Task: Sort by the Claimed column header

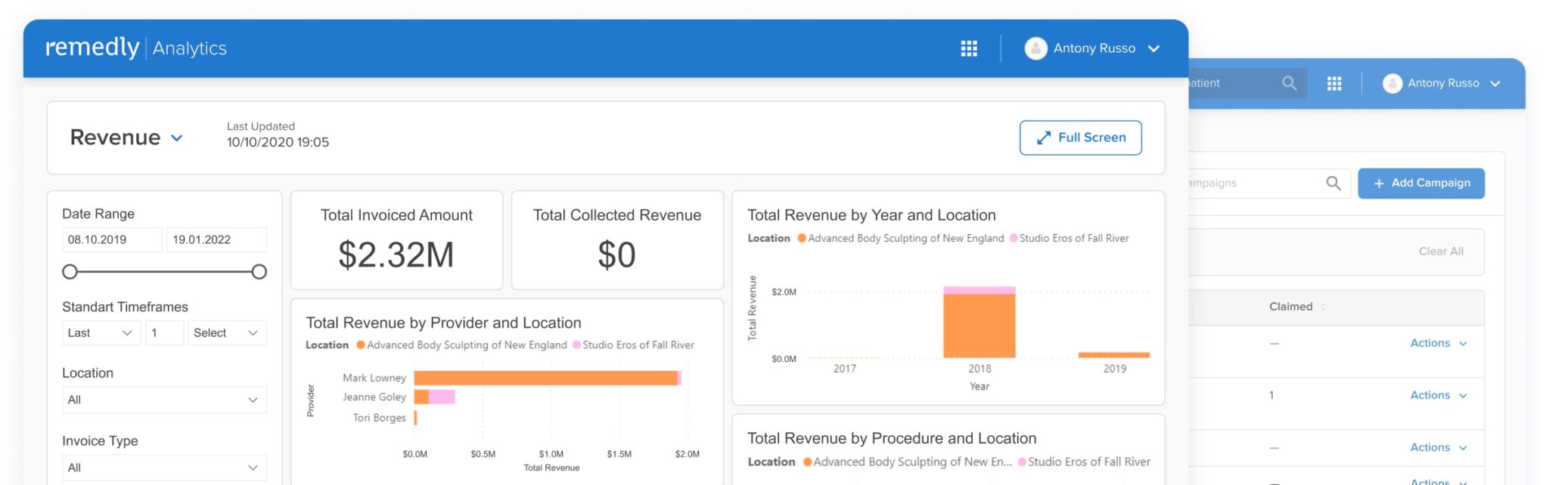Action: (1296, 307)
